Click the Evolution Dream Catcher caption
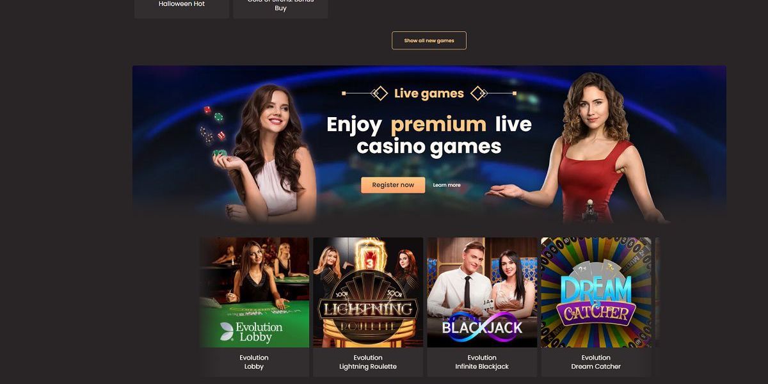768x384 pixels. [x=596, y=362]
